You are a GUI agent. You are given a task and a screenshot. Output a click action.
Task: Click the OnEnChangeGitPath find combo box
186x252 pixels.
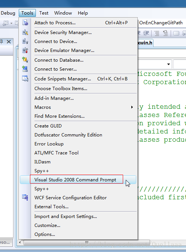(x=162, y=23)
